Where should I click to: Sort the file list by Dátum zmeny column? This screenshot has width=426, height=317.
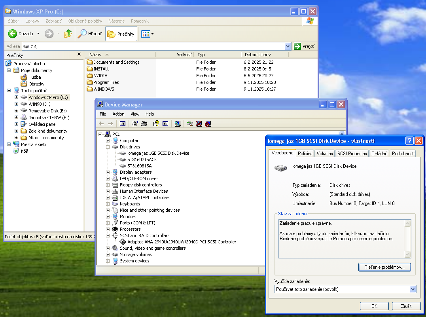pos(265,55)
